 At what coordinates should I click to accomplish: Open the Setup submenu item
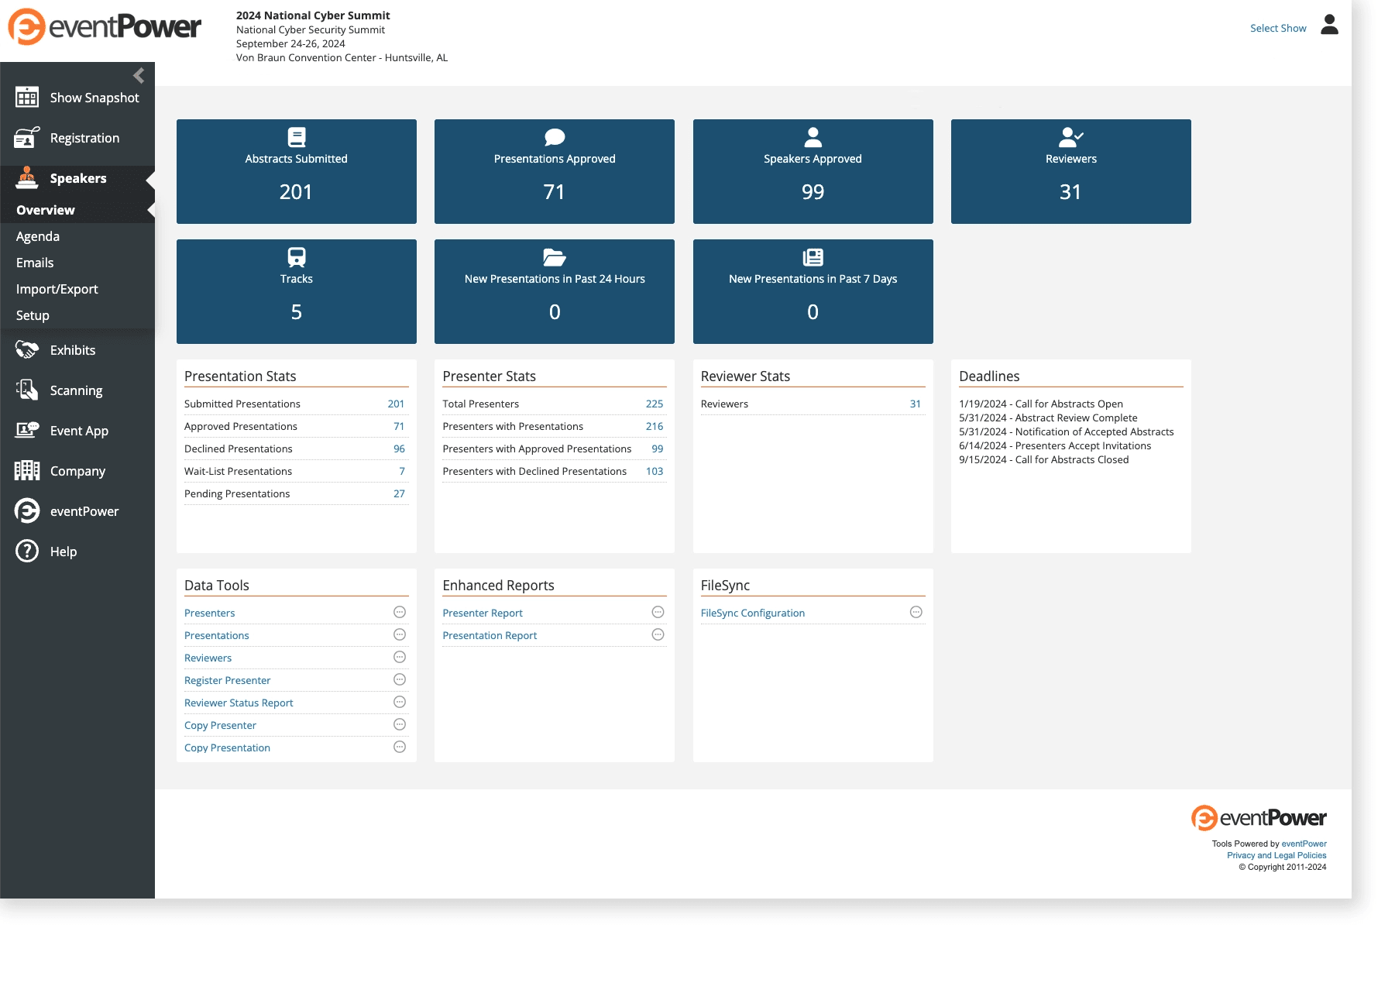tap(33, 315)
